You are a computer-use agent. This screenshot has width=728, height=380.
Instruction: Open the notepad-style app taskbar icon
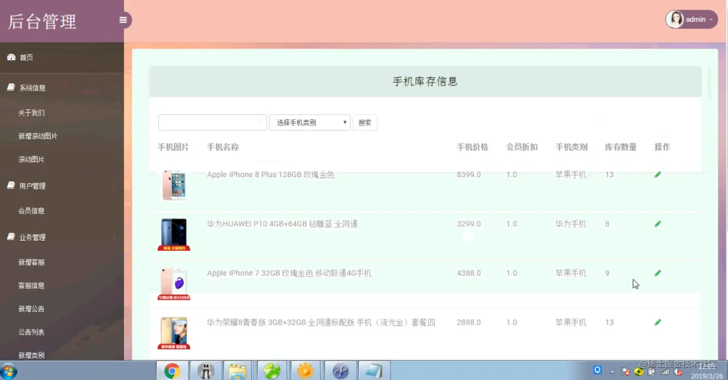coord(374,371)
